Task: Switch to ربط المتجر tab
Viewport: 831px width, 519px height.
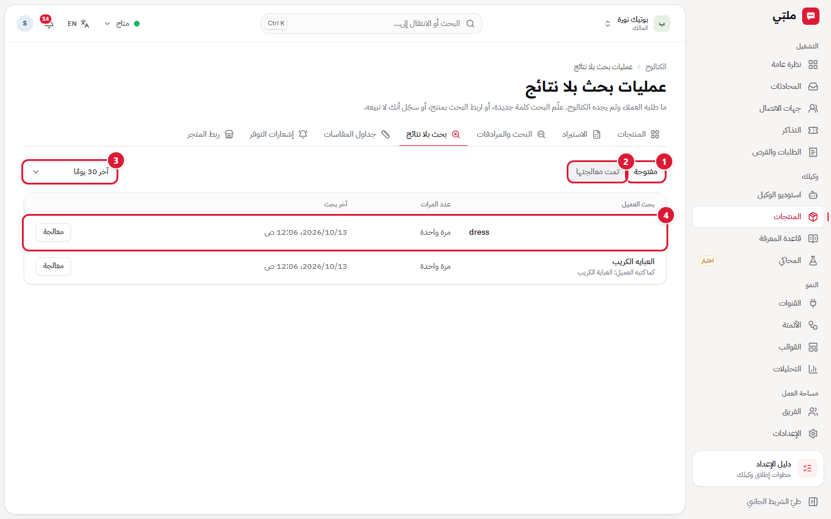Action: 210,134
